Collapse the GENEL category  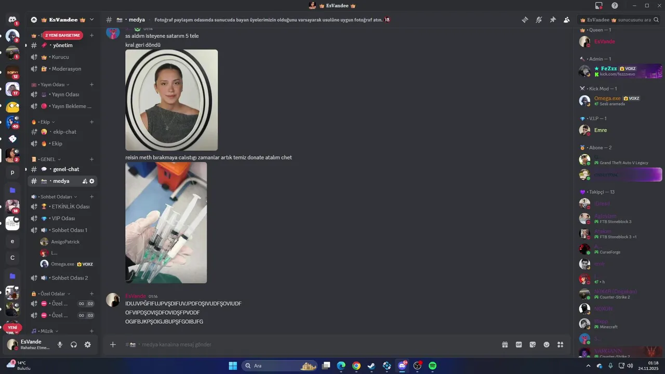(x=46, y=159)
